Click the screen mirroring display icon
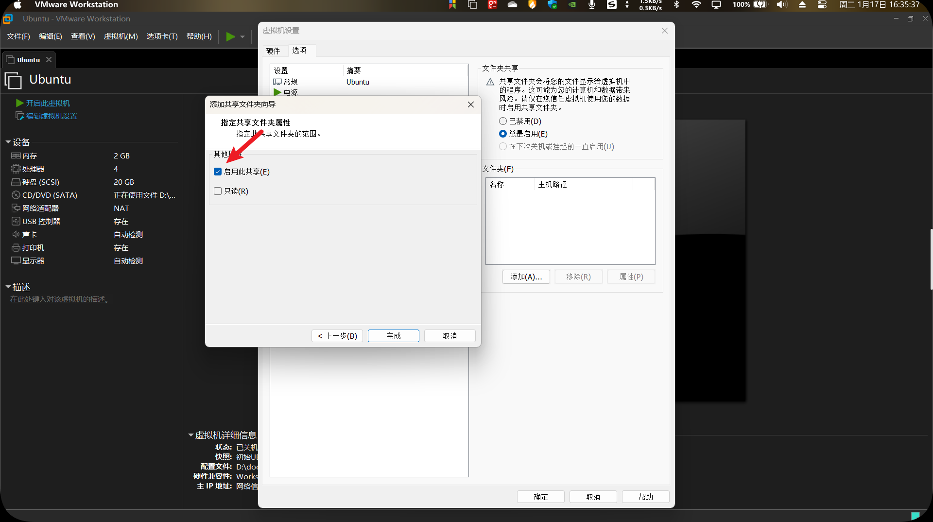 716,5
